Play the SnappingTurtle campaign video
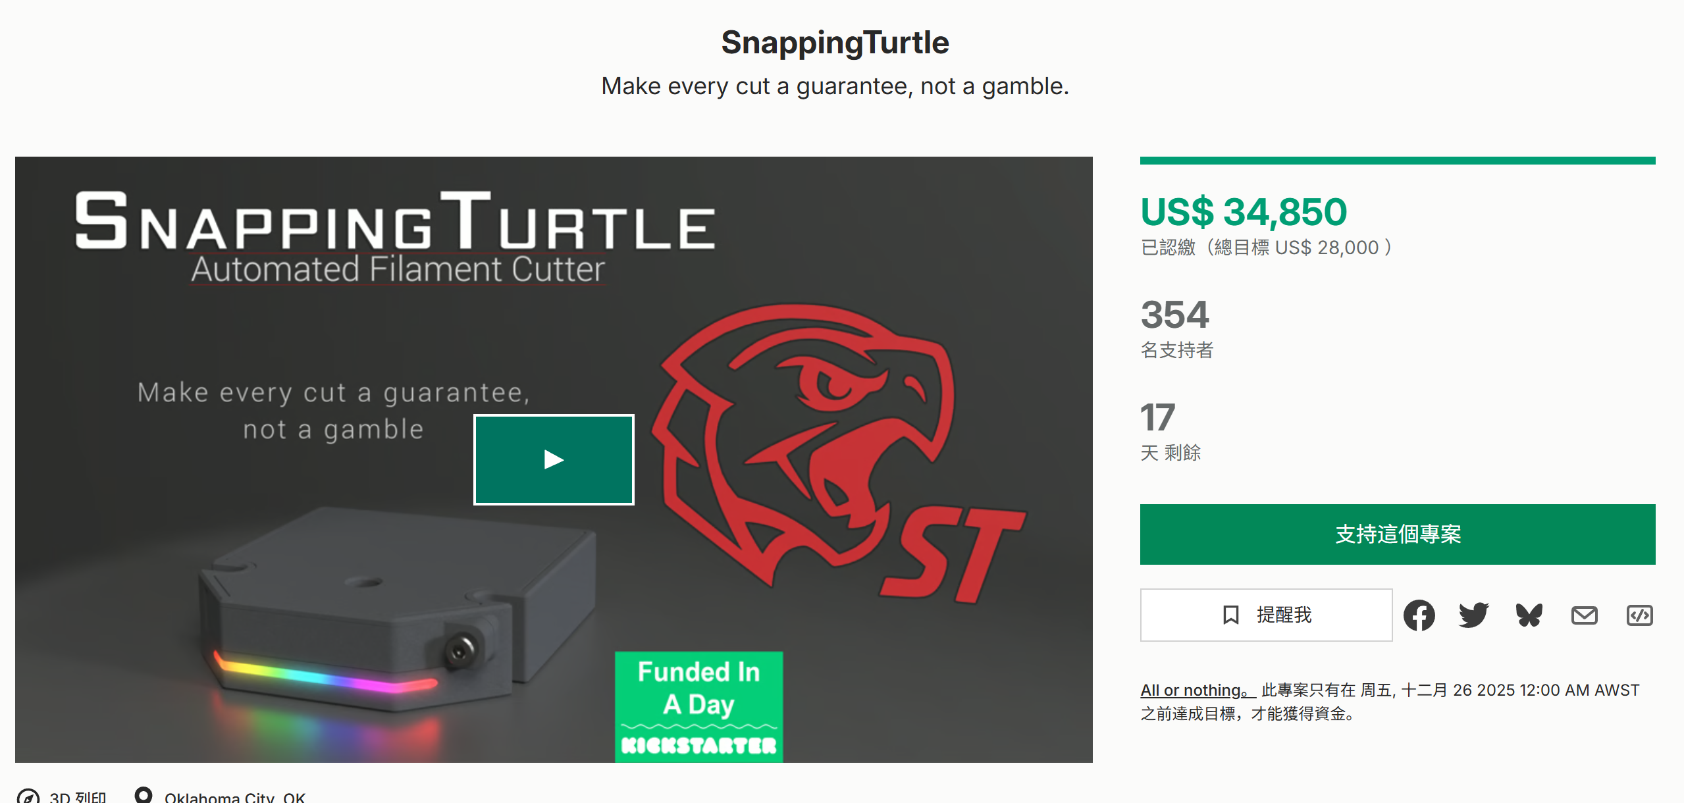 [554, 459]
